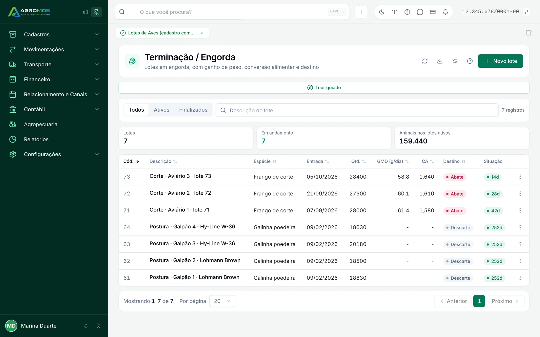Download the lots list export

tap(440, 61)
